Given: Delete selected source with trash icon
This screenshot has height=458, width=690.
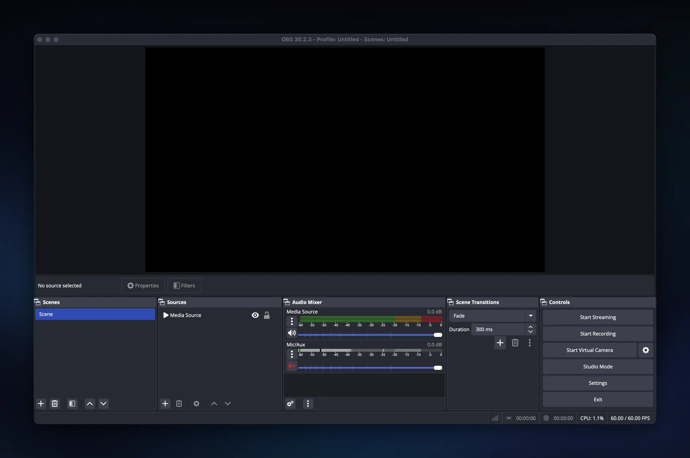Looking at the screenshot, I should (x=179, y=403).
